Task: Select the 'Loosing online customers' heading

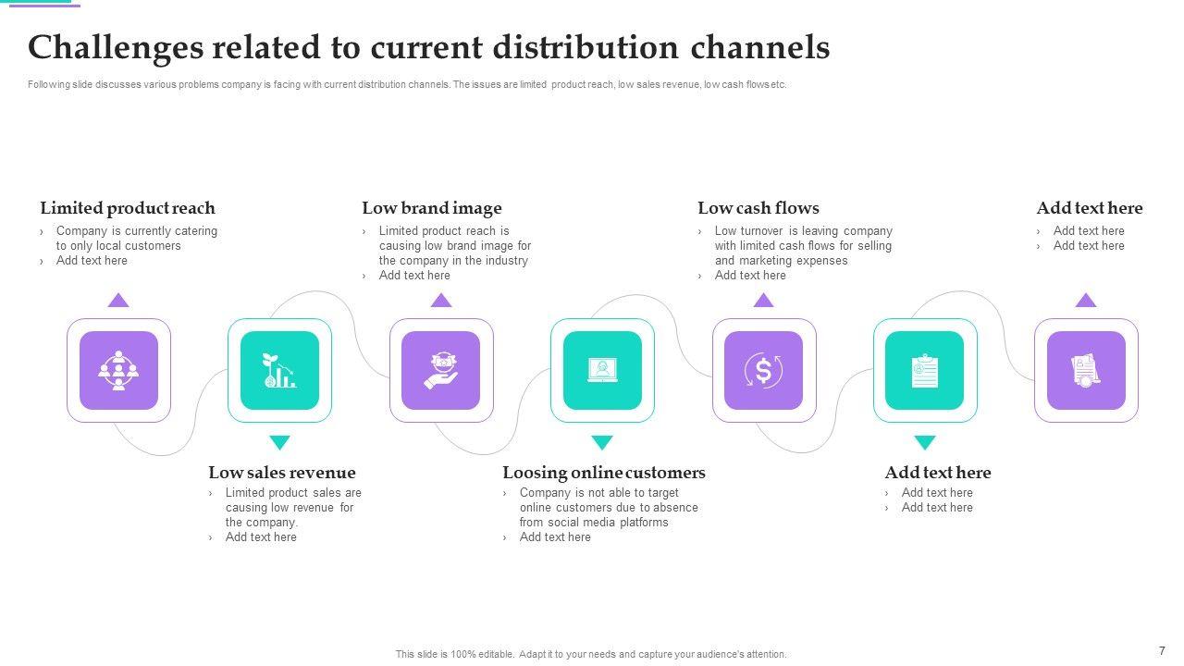Action: coord(604,473)
